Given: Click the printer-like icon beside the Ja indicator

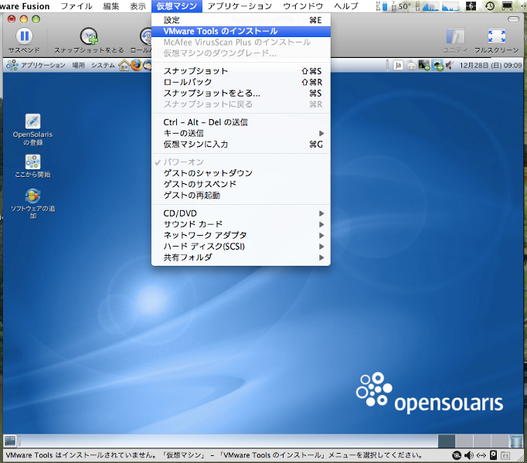Looking at the screenshot, I should [x=411, y=65].
